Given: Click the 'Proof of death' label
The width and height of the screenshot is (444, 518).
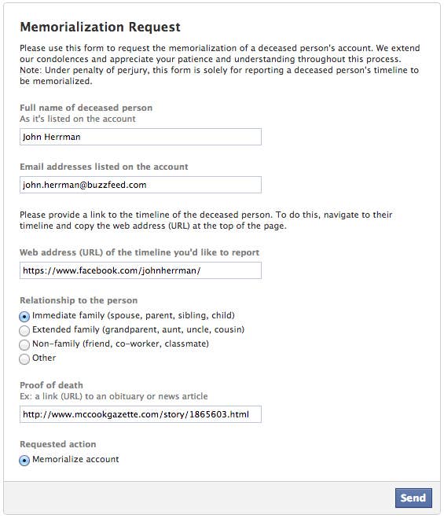Looking at the screenshot, I should pos(51,385).
